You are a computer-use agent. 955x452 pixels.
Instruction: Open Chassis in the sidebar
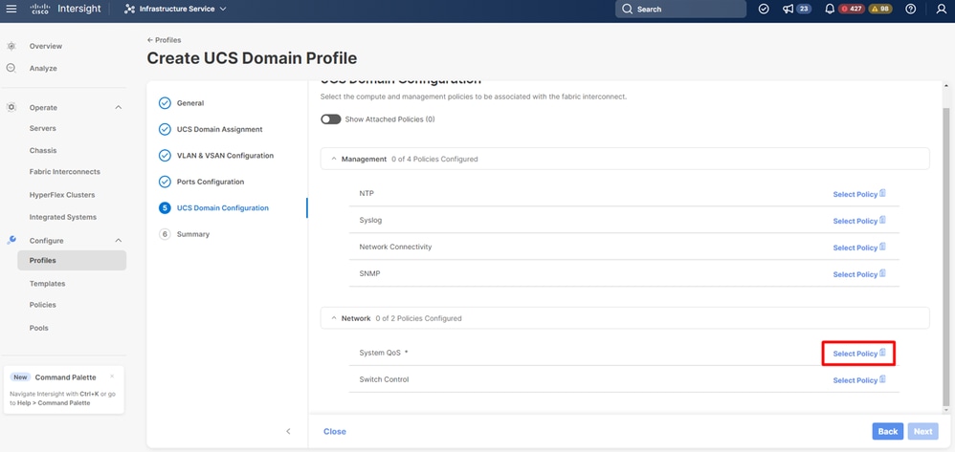(x=43, y=150)
